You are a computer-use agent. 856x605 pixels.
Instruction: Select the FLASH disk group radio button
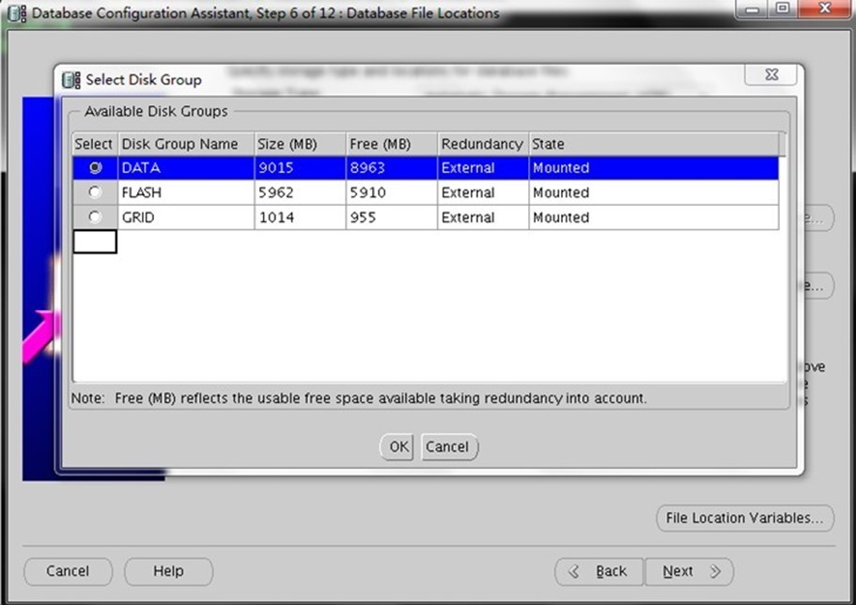coord(95,193)
